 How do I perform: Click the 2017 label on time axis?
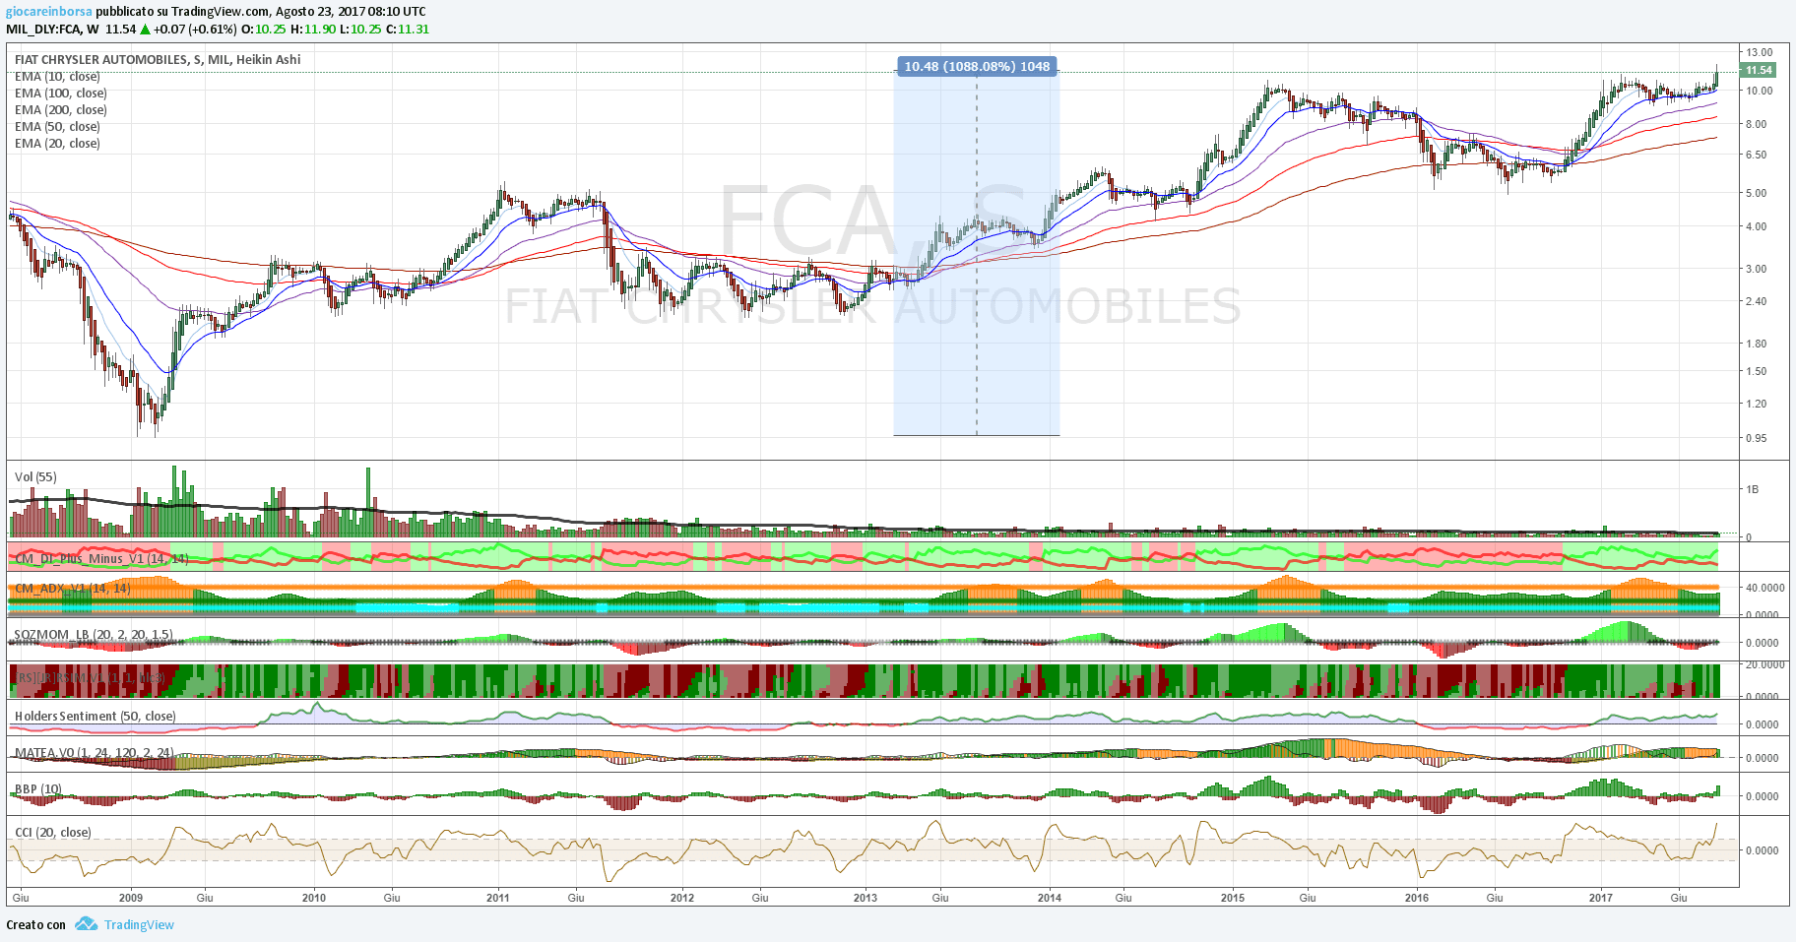(x=1600, y=897)
